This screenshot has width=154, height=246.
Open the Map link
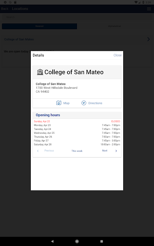[66, 103]
